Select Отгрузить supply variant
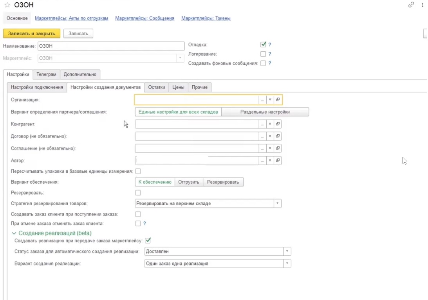 189,182
